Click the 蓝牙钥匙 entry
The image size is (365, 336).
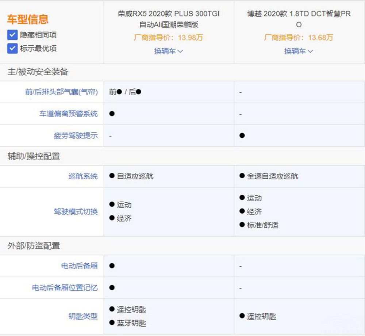click(131, 323)
